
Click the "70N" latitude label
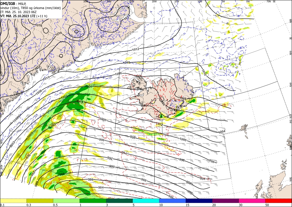click(269, 1)
